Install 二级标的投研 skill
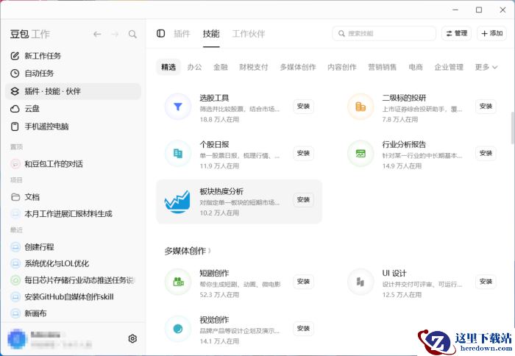Viewport: 515px width, 356px height. 486,107
